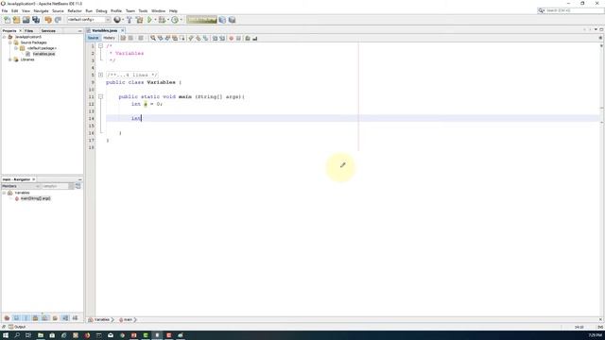Open the Help menu
Screen dimensions: 605x340
pyautogui.click(x=173, y=10)
